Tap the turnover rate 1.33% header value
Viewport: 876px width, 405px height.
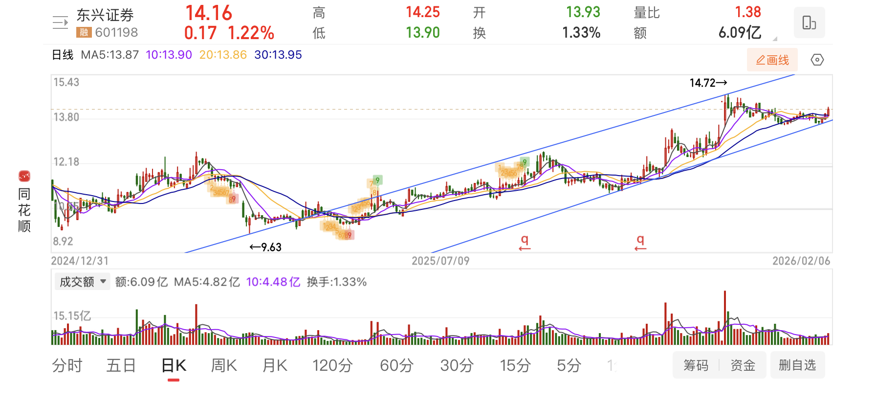[581, 33]
